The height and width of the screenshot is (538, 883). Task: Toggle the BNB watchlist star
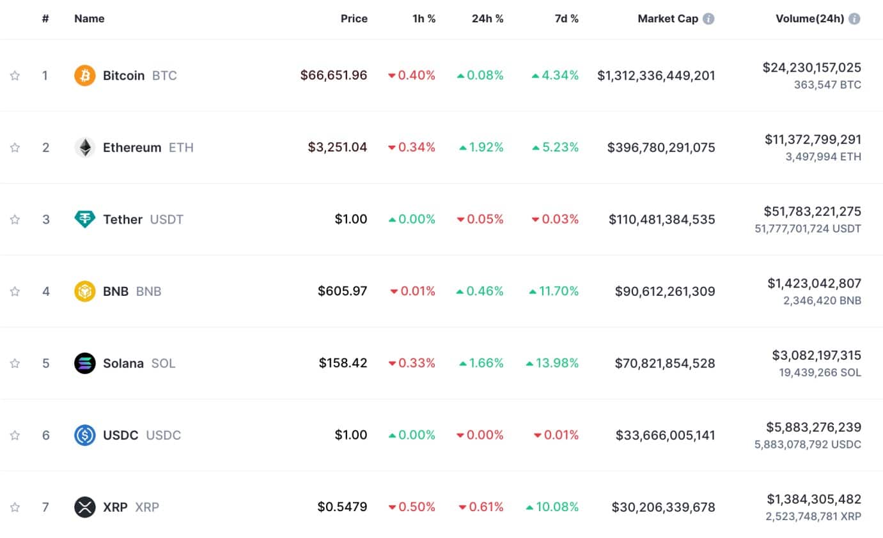[x=15, y=291]
